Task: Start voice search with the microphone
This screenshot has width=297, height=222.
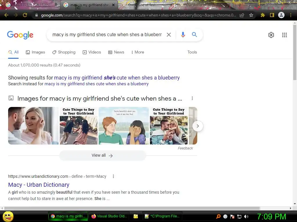Action: click(183, 35)
